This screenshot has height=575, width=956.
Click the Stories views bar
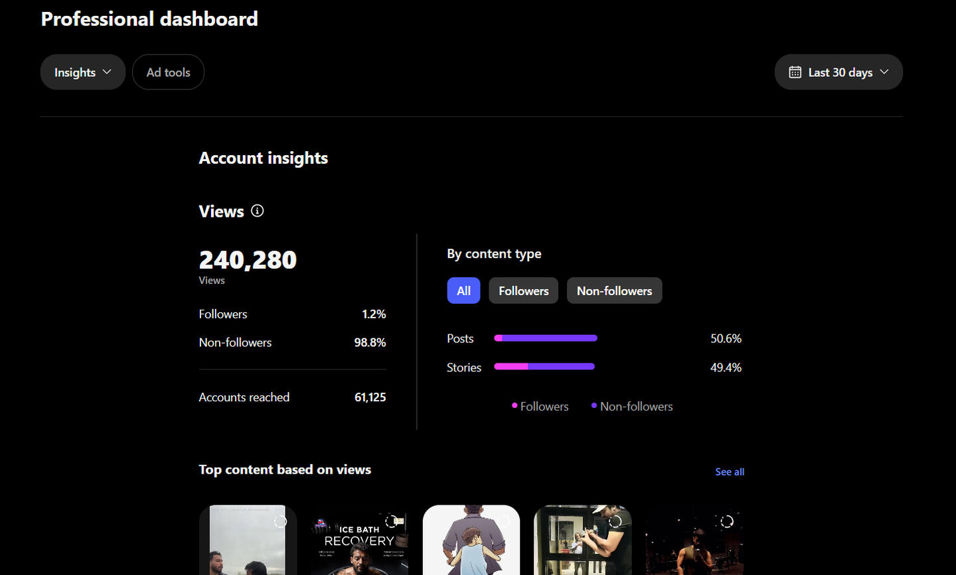pos(544,367)
